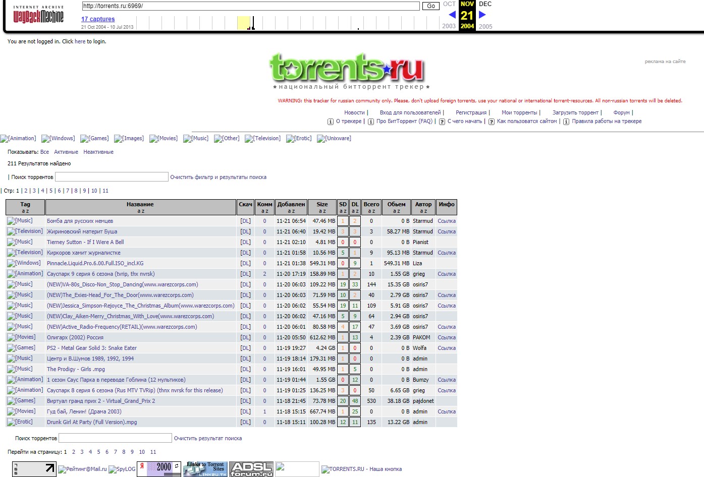Open torrent 'Гуд бай, Ленин! (Драма 2003)'
704x477 pixels.
84,412
